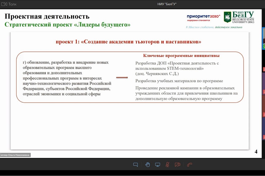The image size is (265, 176).
Task: Click the Приоритет 2030 logo on the slide
Action: 203,17
